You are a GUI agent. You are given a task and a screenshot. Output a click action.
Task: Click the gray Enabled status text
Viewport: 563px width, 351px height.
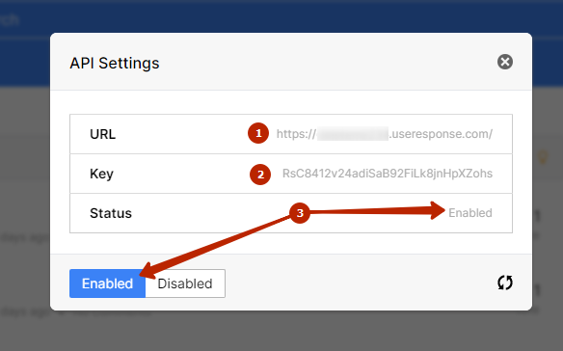470,213
